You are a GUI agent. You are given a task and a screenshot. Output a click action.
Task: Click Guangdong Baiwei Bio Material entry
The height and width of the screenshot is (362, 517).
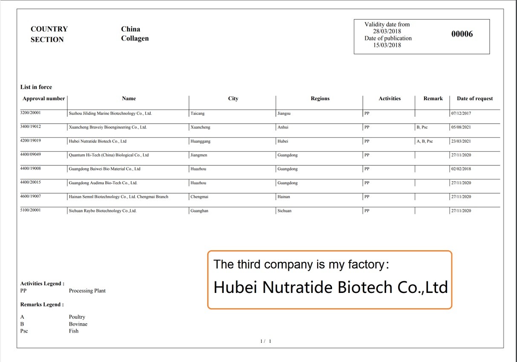click(104, 169)
